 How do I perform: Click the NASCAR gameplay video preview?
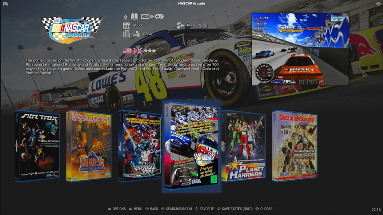tap(300, 56)
